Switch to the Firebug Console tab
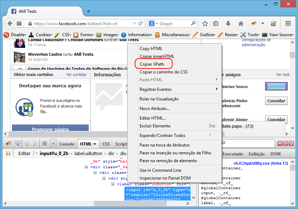Viewport: 298px width, 209px height. coord(67,144)
